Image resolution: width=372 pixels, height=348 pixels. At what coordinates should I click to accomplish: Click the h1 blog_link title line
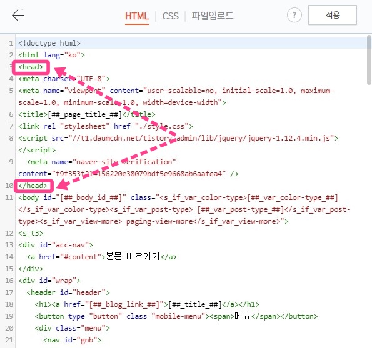pos(147,304)
